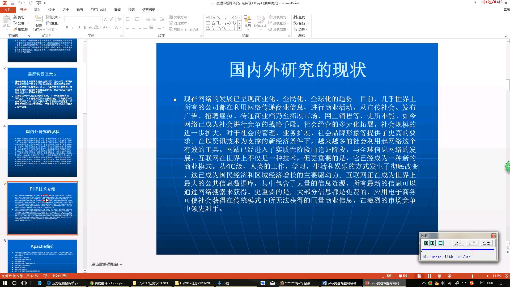Viewport: 510px width, 287px height.
Task: Toggle Underline formatting
Action: point(79,27)
